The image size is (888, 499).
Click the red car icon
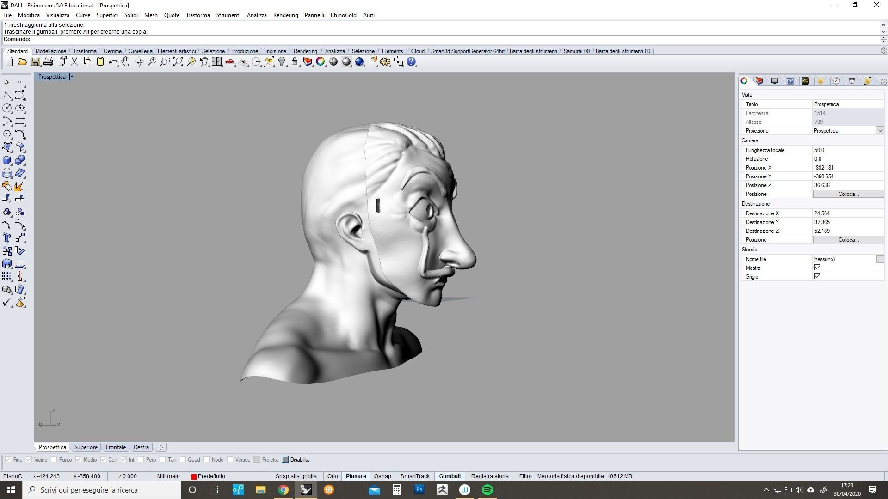(230, 62)
